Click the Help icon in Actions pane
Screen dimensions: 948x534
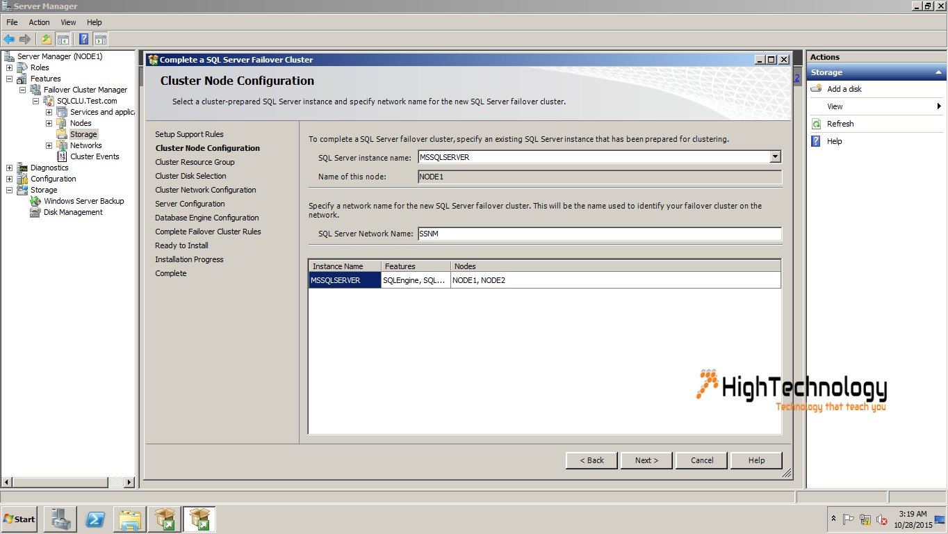click(x=816, y=141)
